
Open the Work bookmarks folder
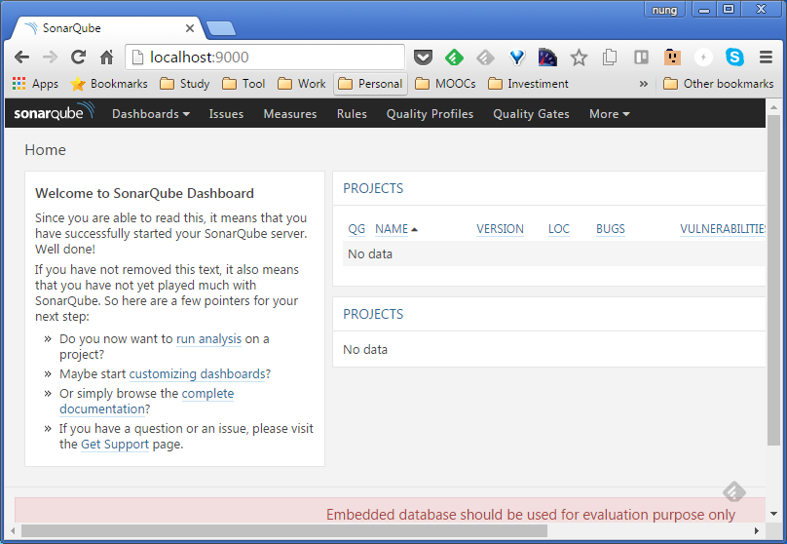[302, 84]
